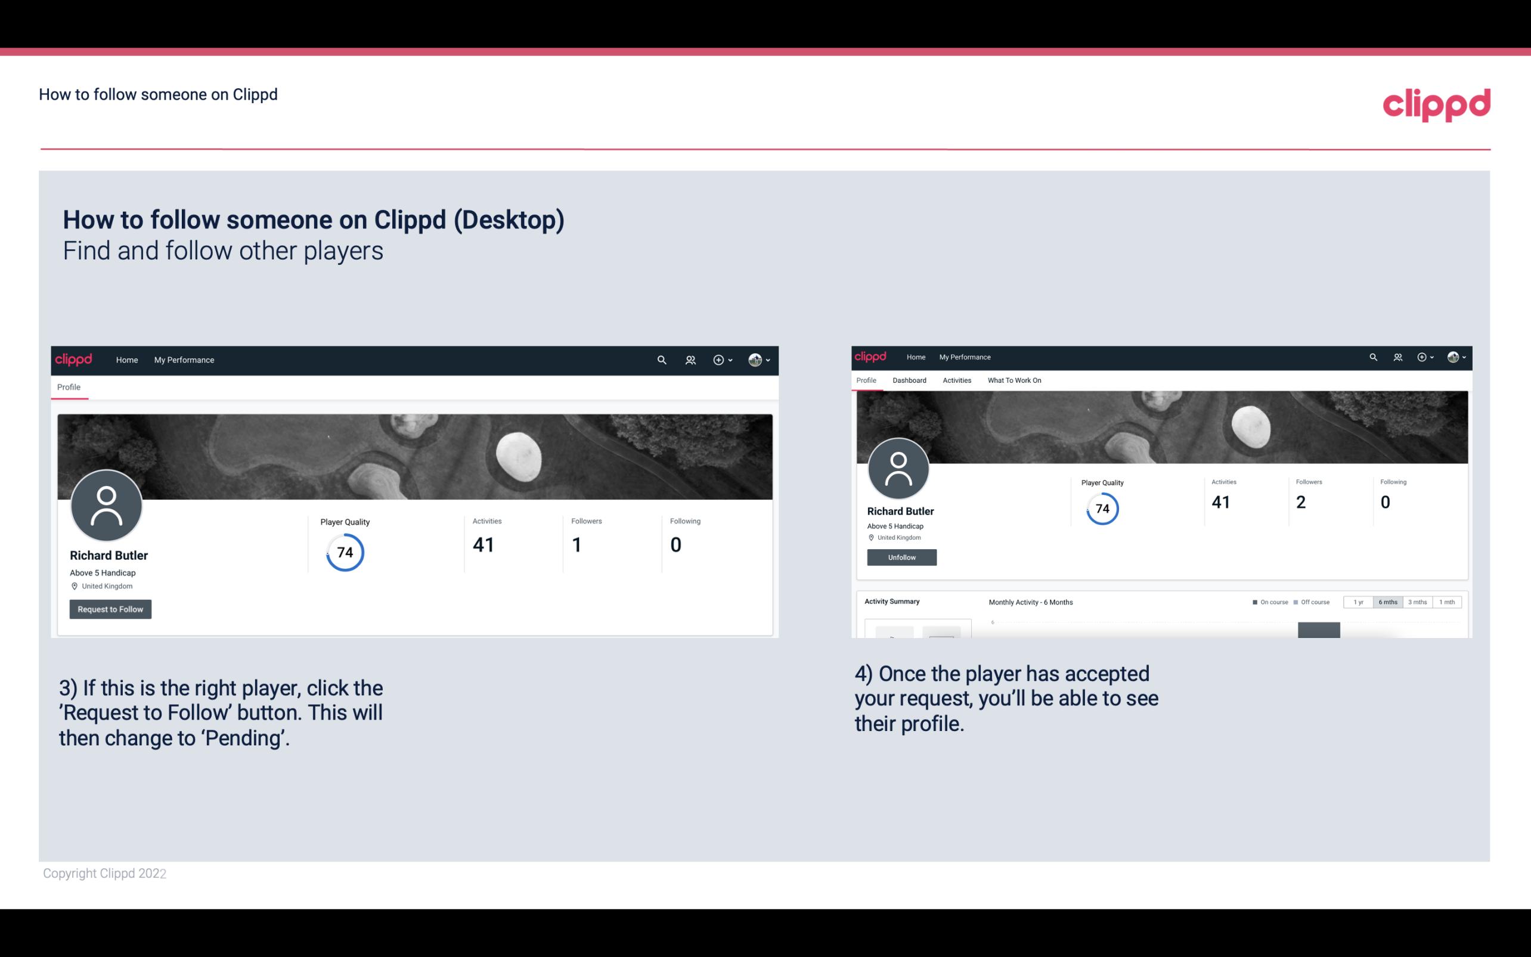Image resolution: width=1531 pixels, height=957 pixels.
Task: Click the 'Activities' tab on Richard Butler profile
Action: coord(954,379)
